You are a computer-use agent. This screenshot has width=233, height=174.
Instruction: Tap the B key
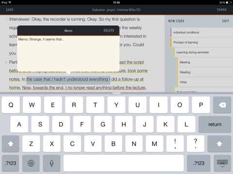pyautogui.click(x=114, y=144)
